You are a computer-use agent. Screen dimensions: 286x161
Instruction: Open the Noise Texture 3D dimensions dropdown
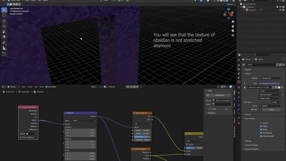coord(142,124)
